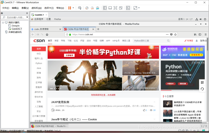
Task: Select Deepin in the library tree
Action: click(14, 26)
